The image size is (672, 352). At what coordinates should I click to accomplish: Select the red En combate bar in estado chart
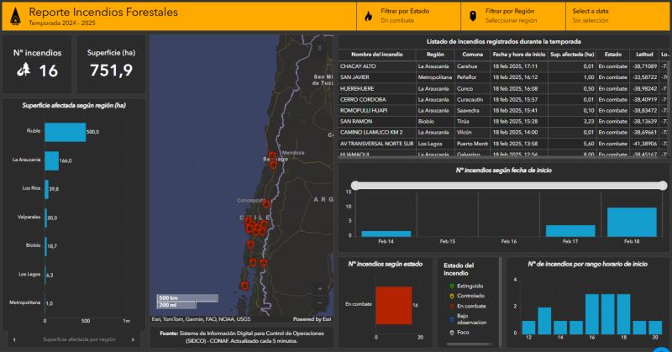pos(394,305)
